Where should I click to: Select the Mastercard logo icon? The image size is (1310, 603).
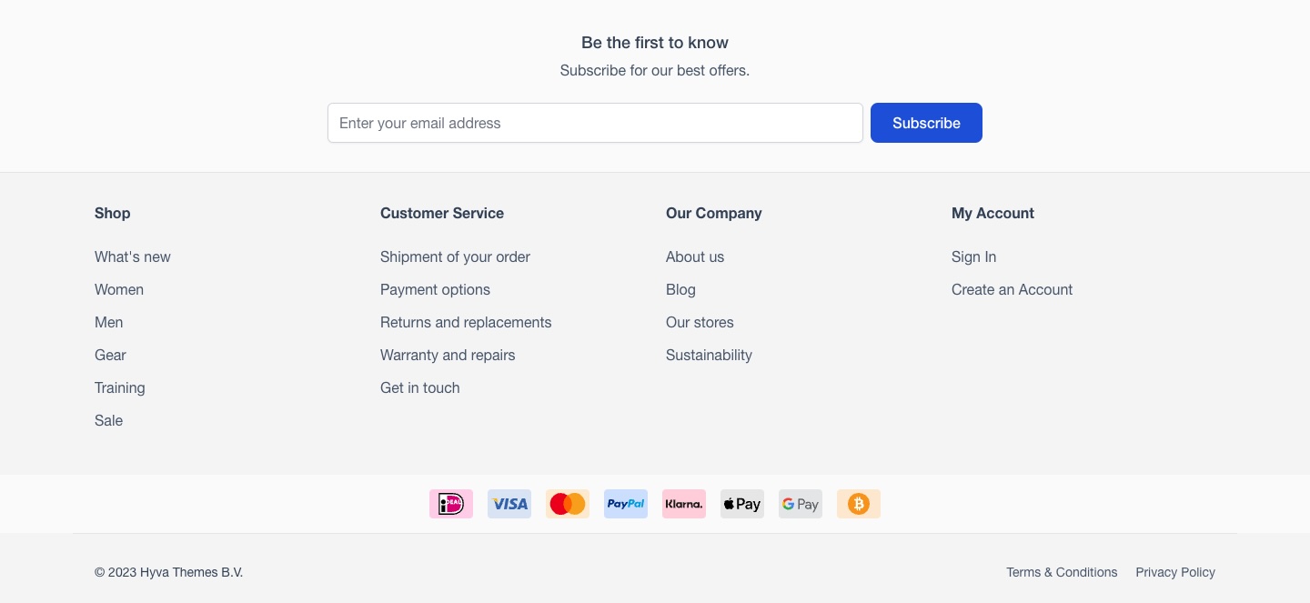click(568, 504)
